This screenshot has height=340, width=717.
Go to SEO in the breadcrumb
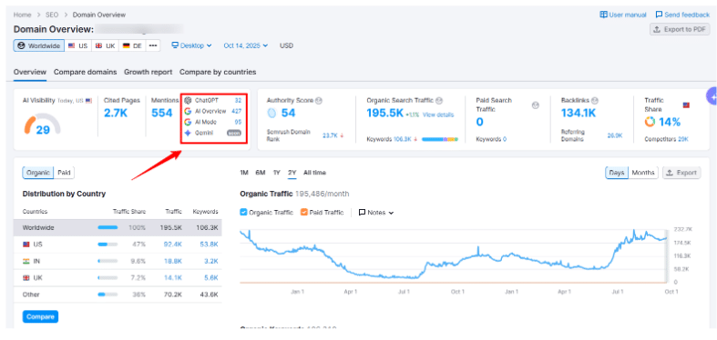(52, 15)
